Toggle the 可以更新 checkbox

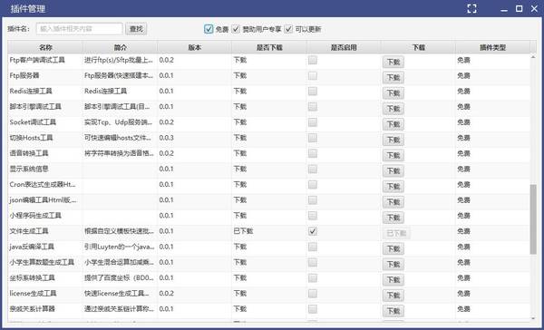(x=288, y=29)
